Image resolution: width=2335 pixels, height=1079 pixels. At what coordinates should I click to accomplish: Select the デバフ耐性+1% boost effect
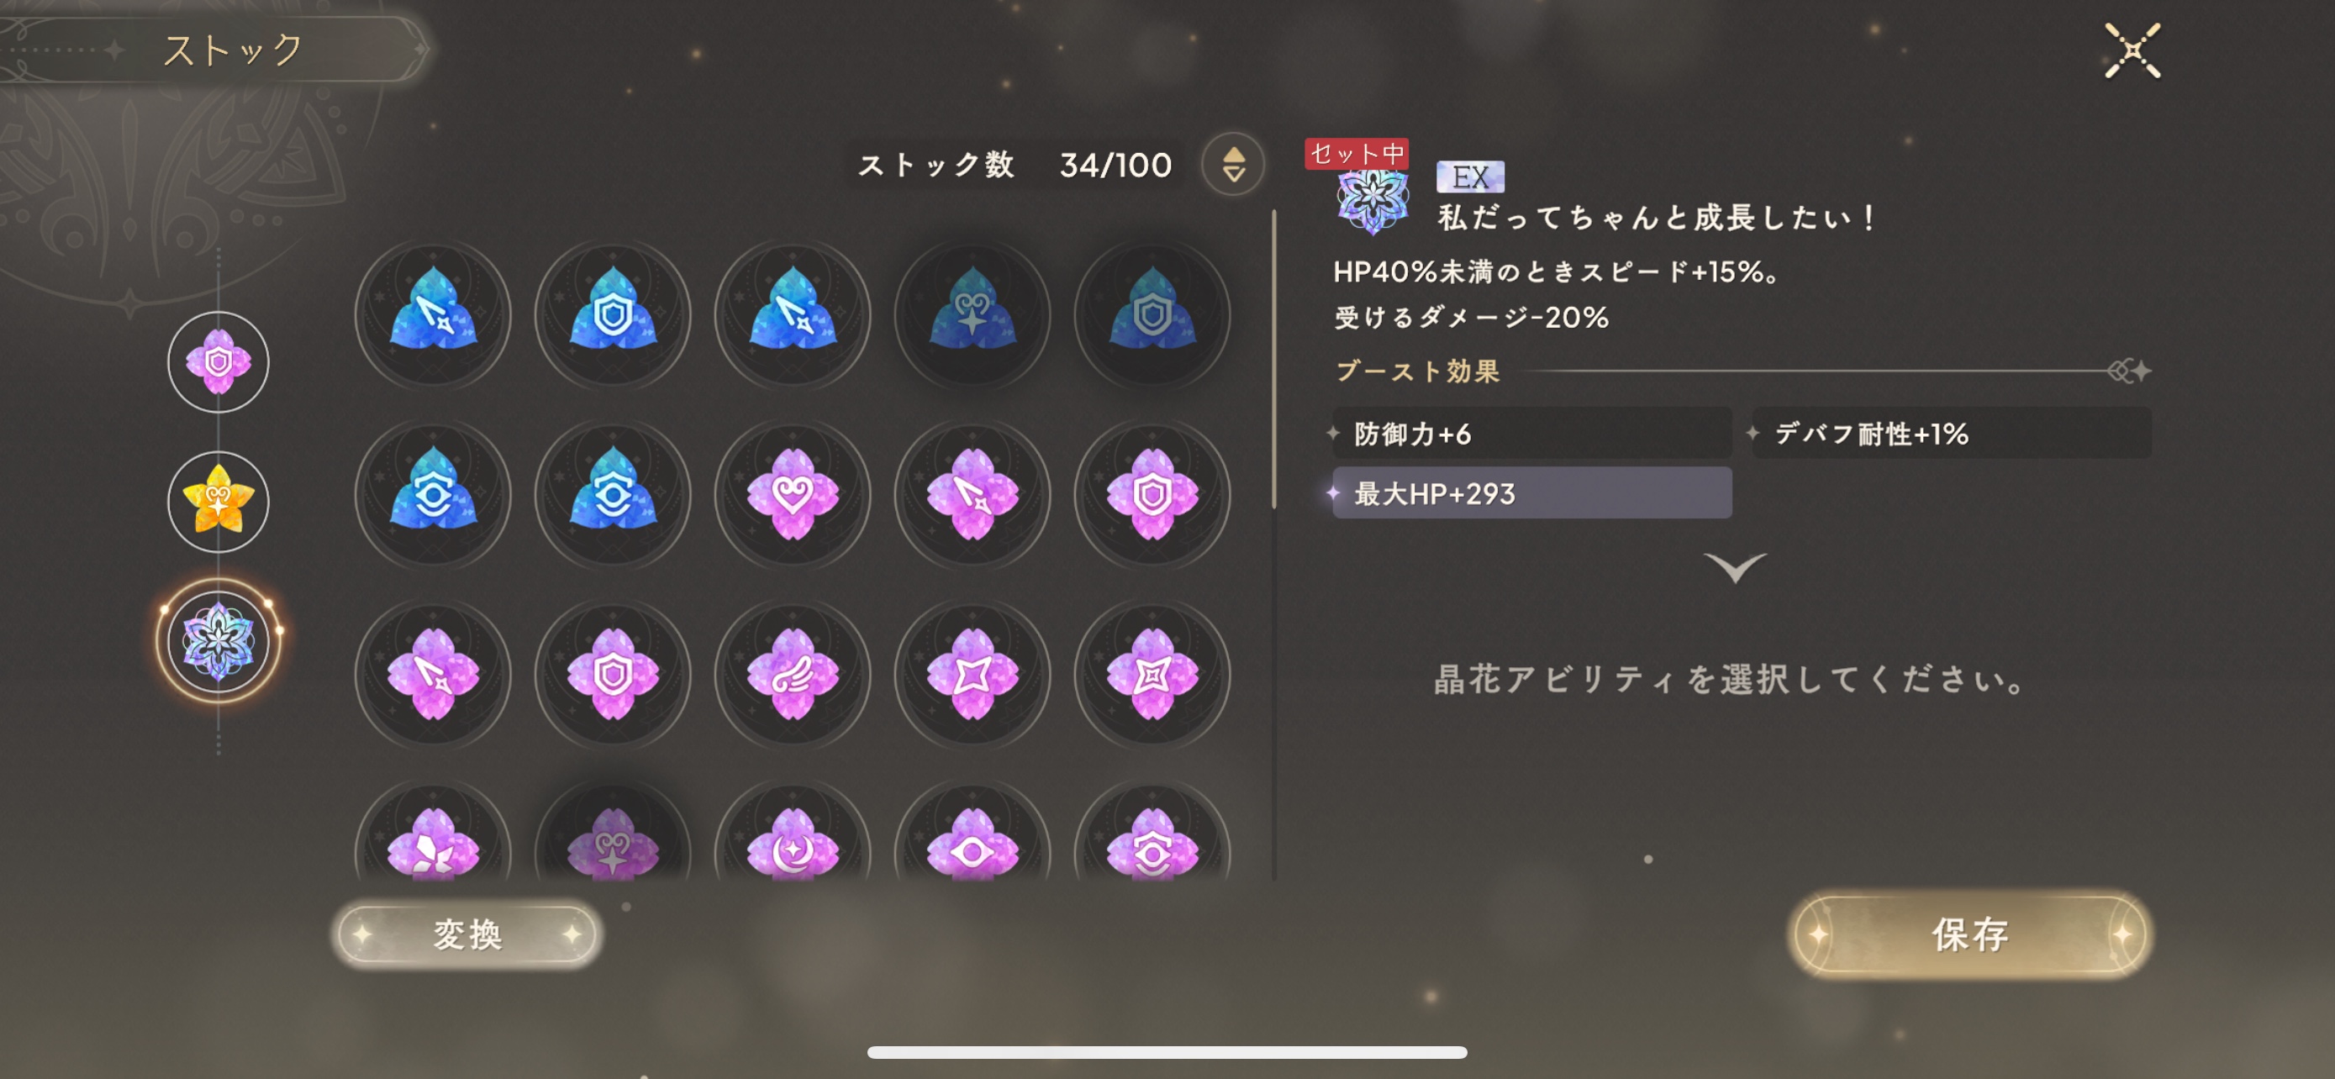(1952, 433)
